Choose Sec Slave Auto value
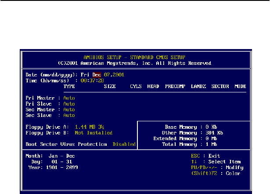270x194 pixels. [x=69, y=115]
